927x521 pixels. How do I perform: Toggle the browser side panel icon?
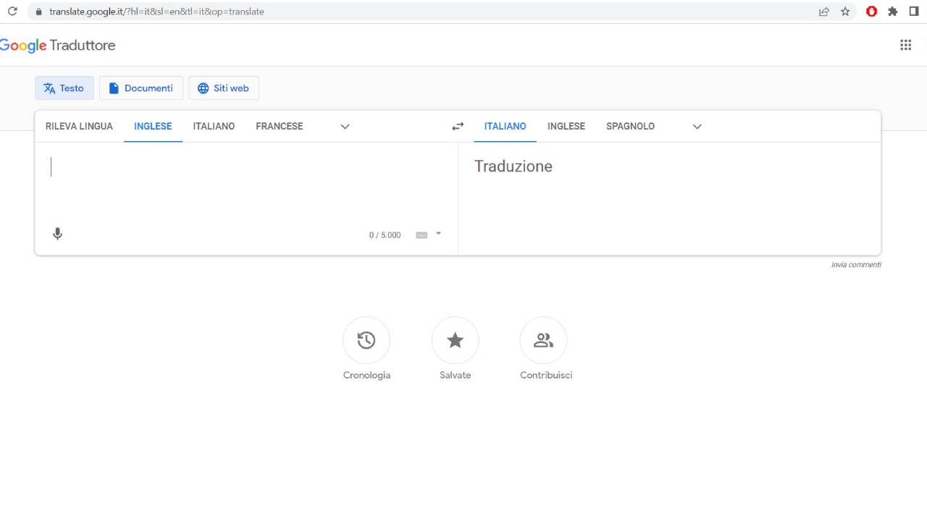click(914, 12)
